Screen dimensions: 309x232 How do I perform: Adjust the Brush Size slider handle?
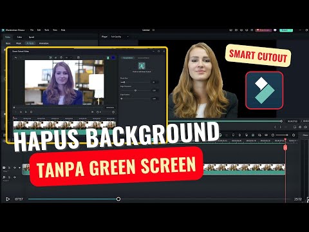point(124,82)
